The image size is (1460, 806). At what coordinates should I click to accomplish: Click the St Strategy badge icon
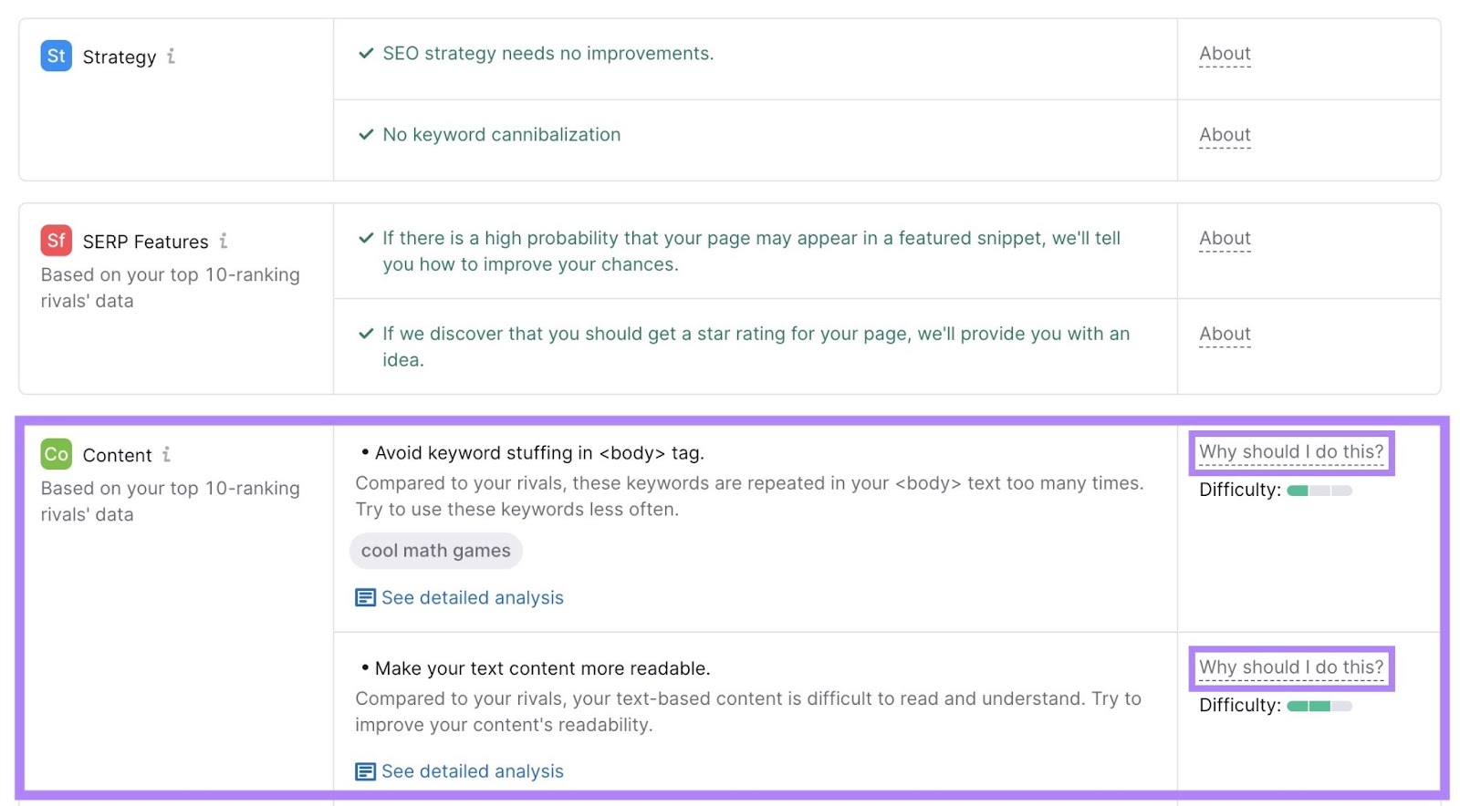click(x=56, y=56)
